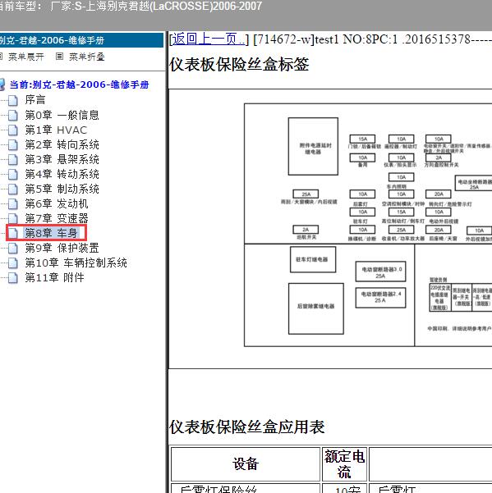Viewport: 492px width, 493px height.
Task: Click the 设备 table column header
Action: (246, 463)
